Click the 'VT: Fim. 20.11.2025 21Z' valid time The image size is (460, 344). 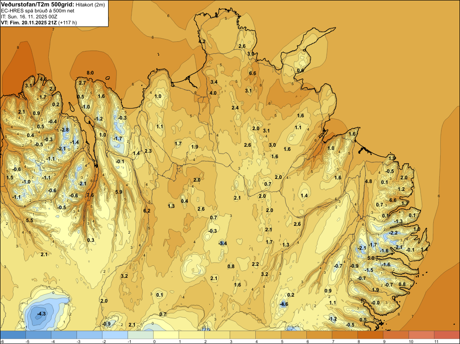[x=29, y=23]
